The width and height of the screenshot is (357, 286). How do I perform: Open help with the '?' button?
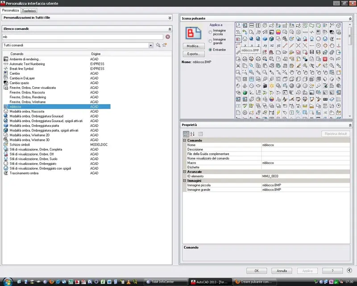(x=332, y=271)
